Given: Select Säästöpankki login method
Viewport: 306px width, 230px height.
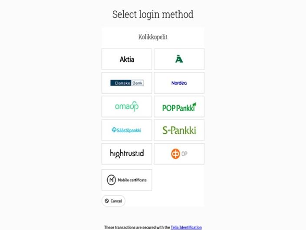Looking at the screenshot, I should 127,130.
